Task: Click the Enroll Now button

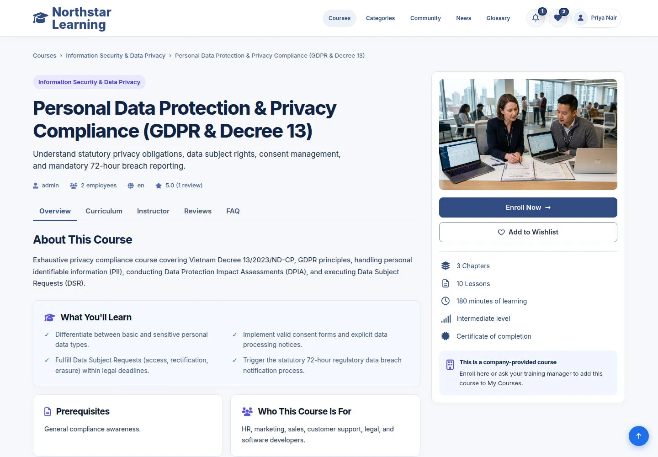Action: point(528,207)
